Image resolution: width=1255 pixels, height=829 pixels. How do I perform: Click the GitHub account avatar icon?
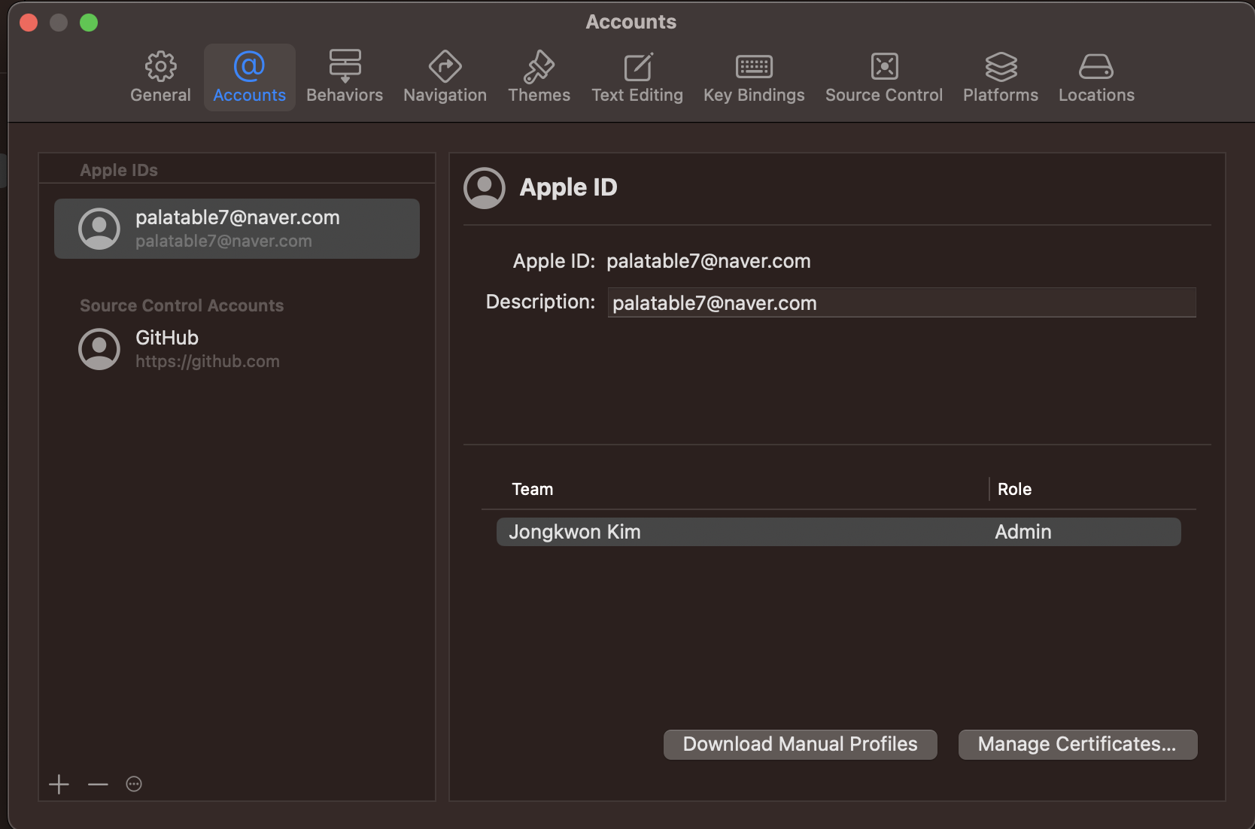click(x=99, y=349)
